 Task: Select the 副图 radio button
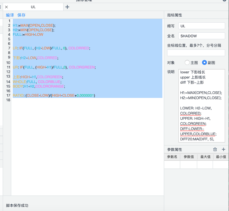204,62
